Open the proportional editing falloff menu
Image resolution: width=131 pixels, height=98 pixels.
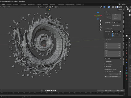point(58,7)
